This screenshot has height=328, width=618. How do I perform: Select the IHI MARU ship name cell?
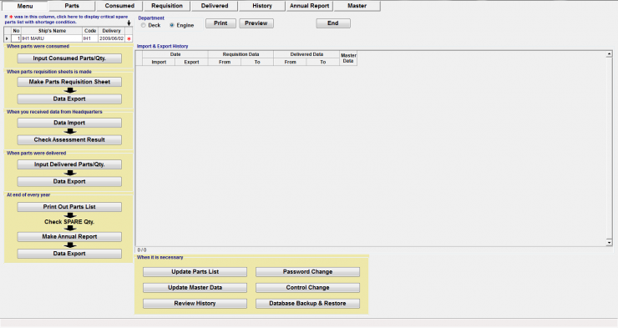[52, 38]
